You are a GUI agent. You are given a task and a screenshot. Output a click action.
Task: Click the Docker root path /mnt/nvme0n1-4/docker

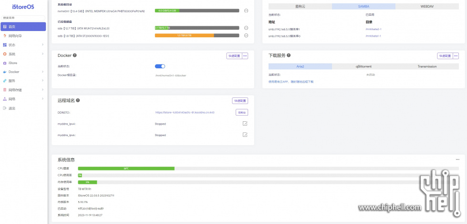171,75
